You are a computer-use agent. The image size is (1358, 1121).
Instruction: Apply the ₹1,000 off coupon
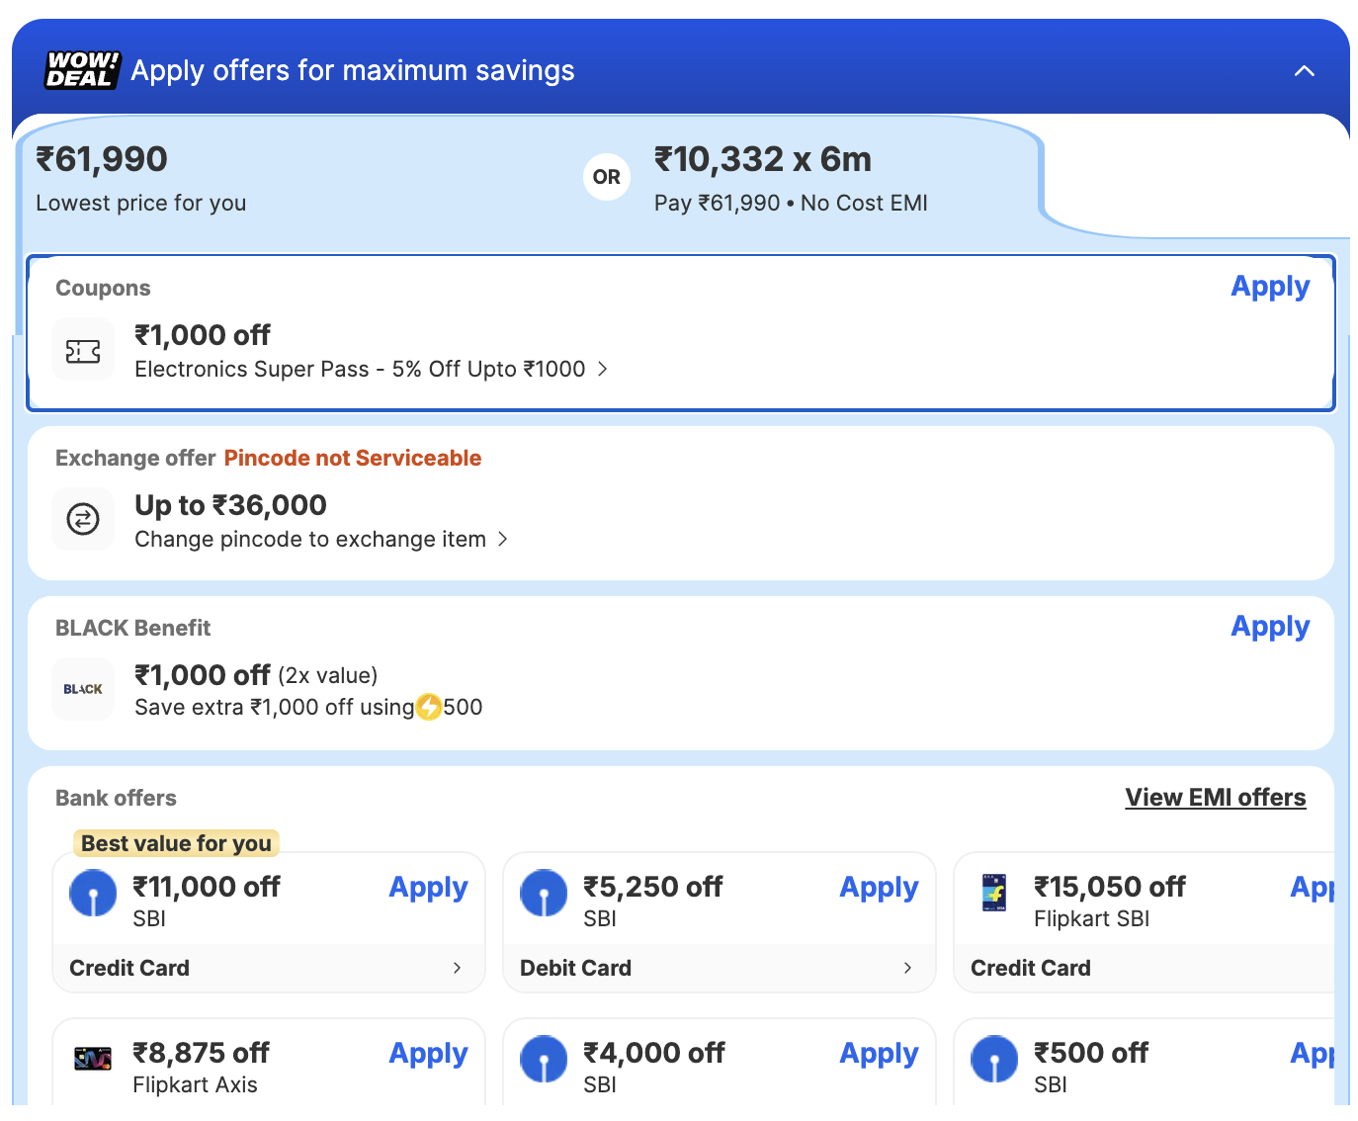1269,287
